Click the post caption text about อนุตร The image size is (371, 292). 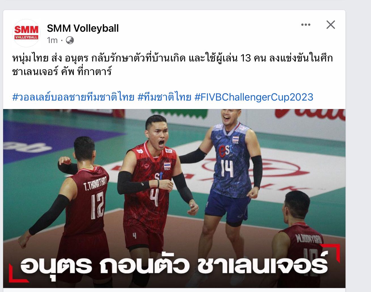(x=172, y=65)
